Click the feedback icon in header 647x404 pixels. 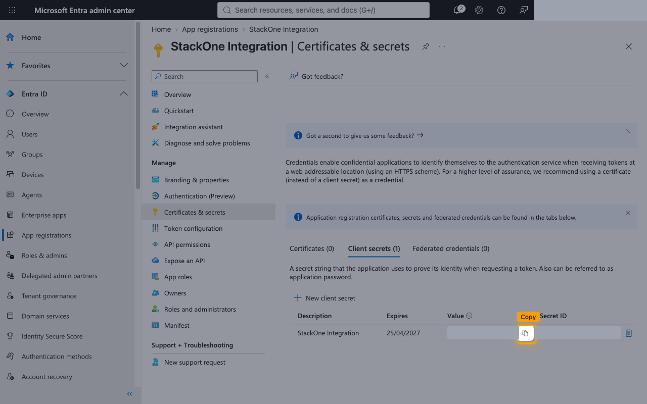pos(524,10)
